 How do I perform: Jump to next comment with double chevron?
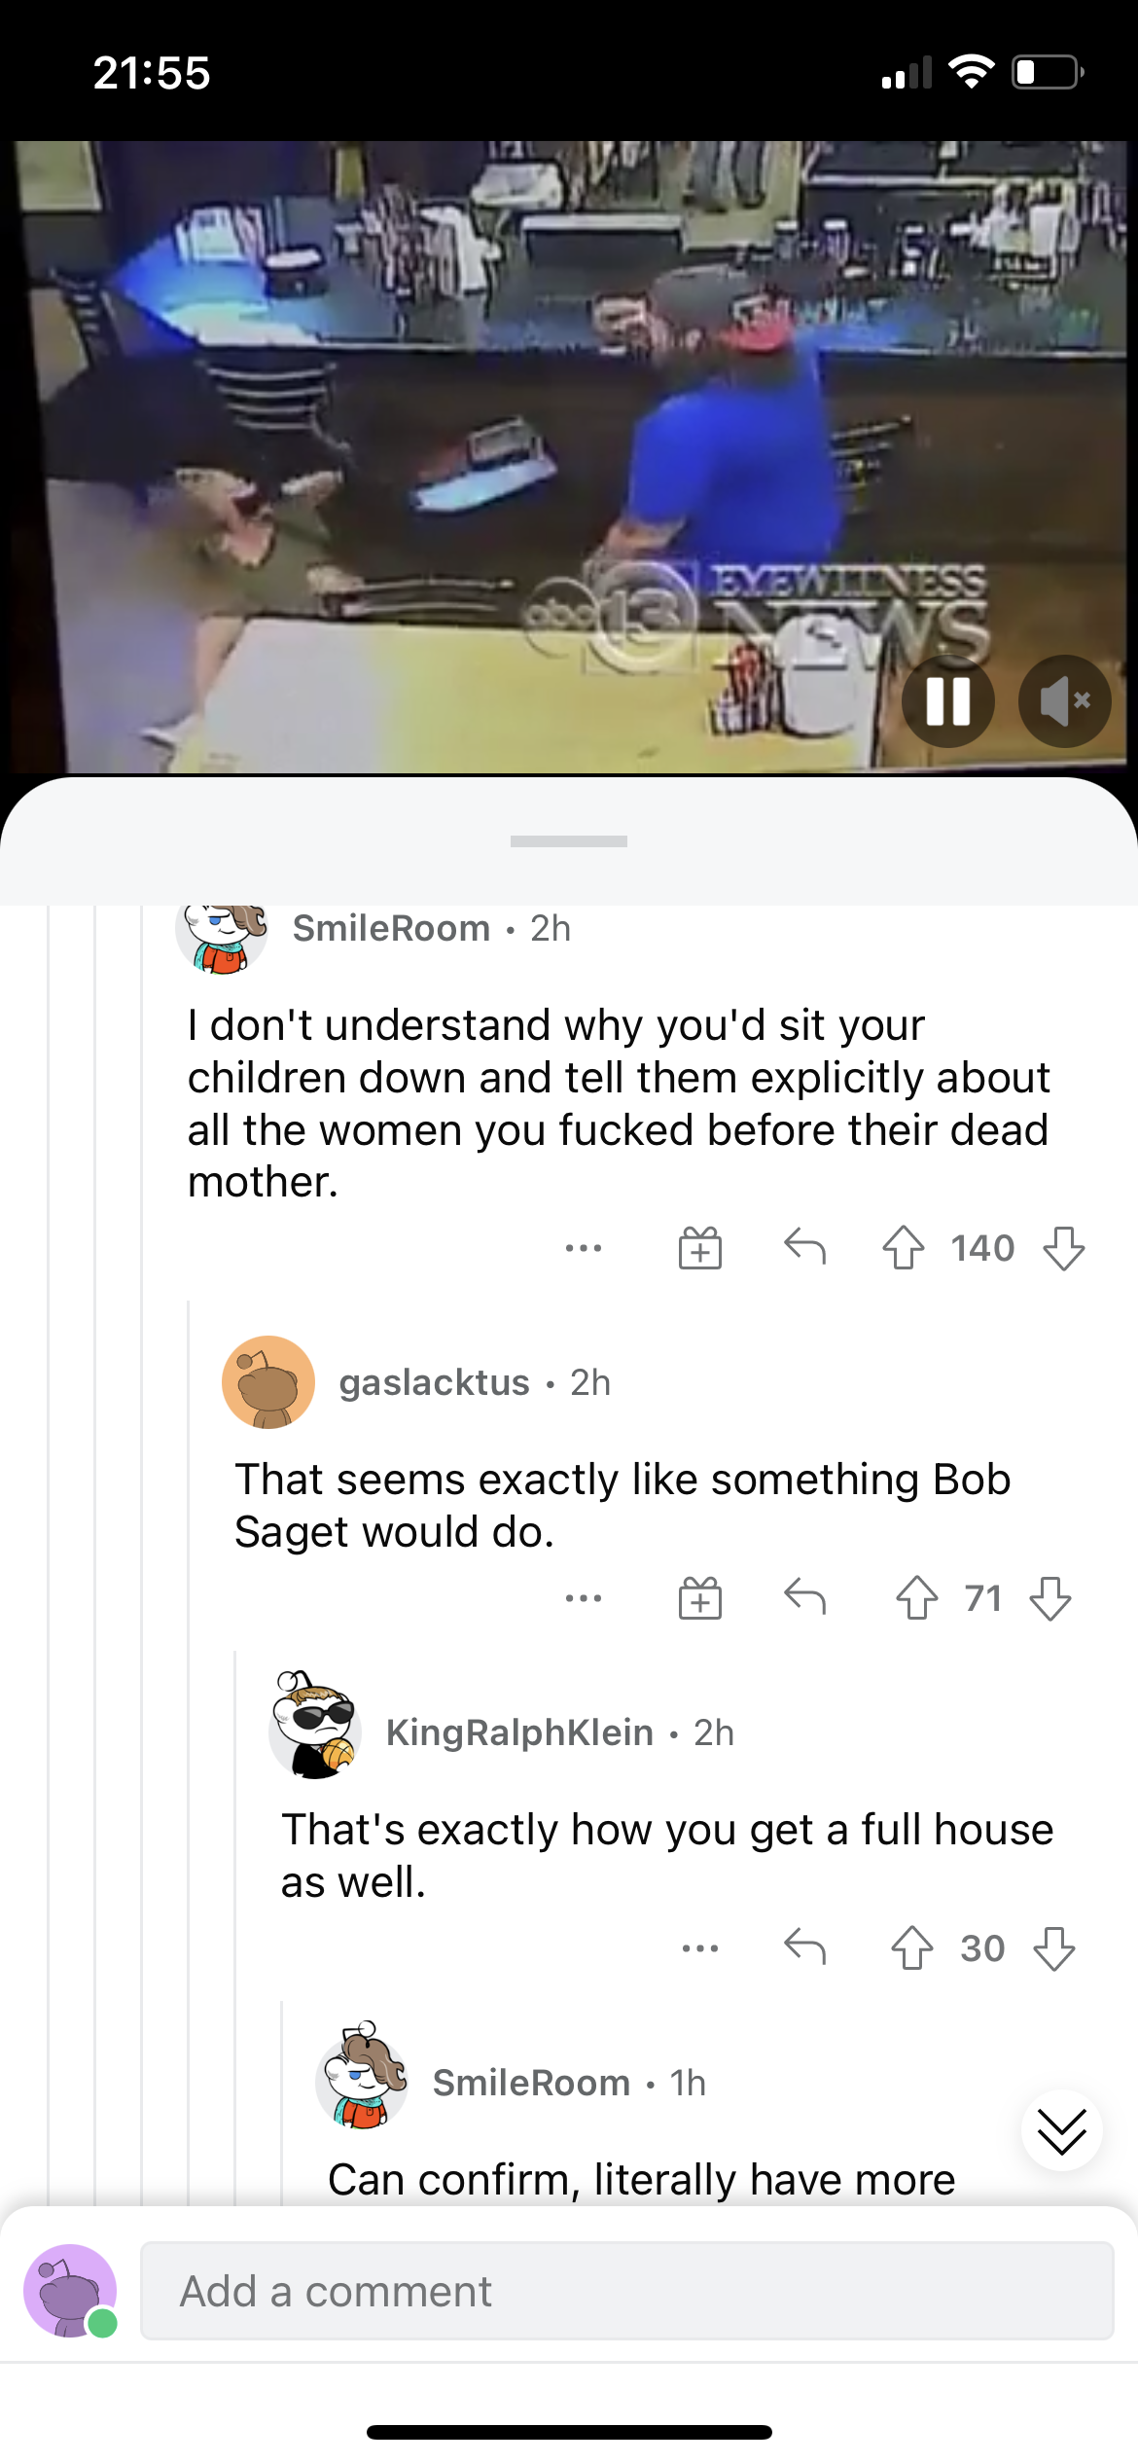point(1061,2131)
